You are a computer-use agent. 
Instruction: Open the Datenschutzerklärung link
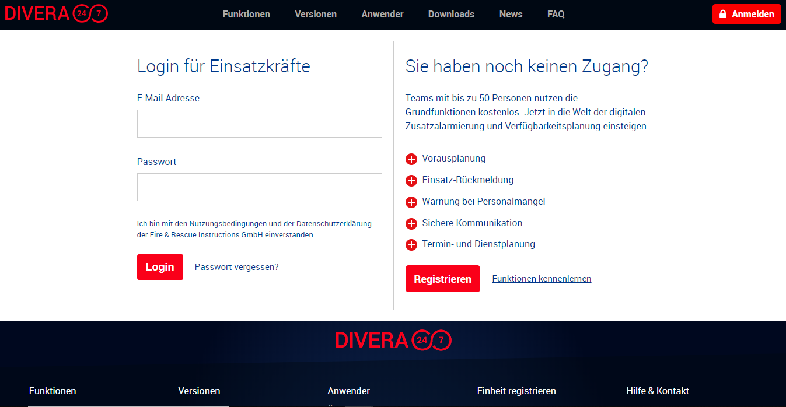tap(334, 223)
